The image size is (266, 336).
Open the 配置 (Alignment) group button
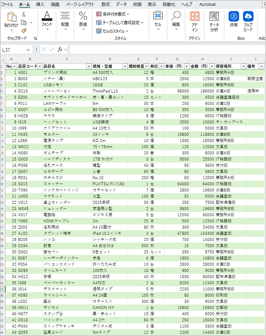click(x=65, y=21)
